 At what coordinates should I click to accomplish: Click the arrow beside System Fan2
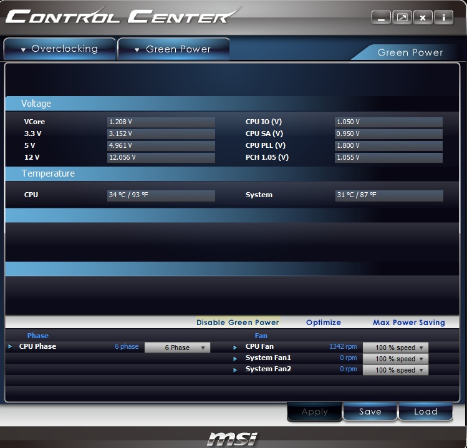click(235, 370)
